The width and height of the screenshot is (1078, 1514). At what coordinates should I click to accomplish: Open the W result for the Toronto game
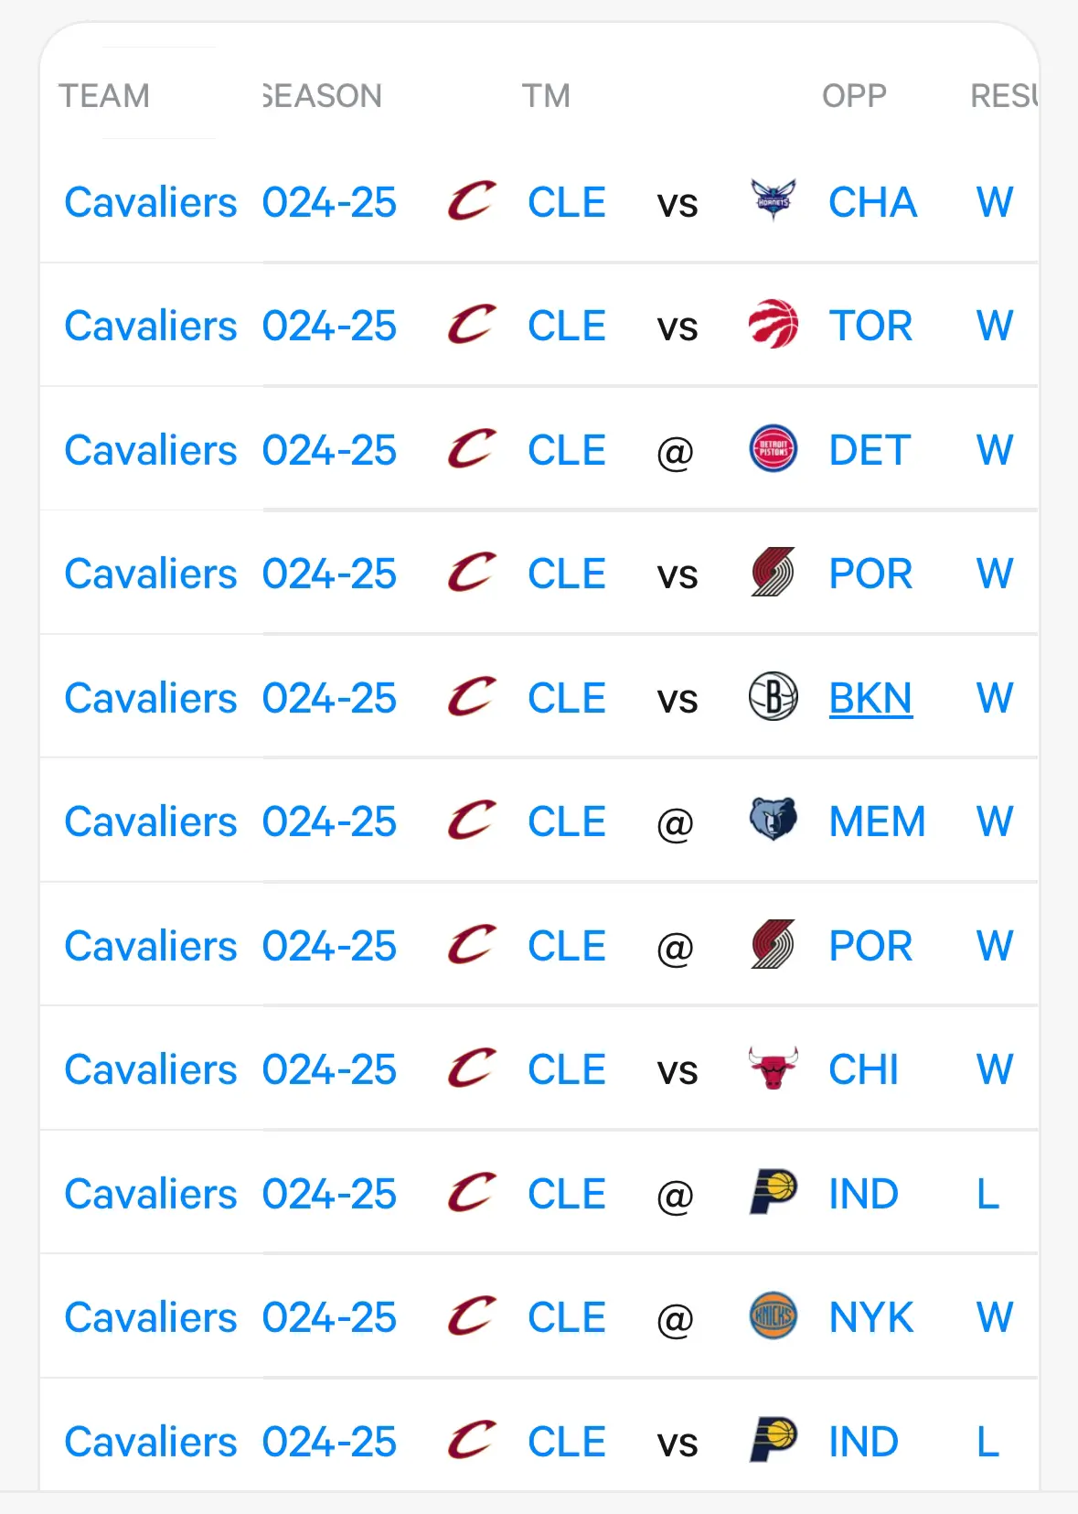994,326
